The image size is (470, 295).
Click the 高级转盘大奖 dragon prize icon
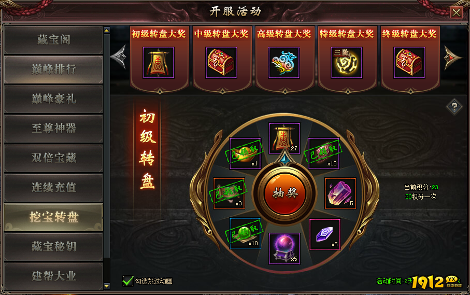click(x=284, y=63)
